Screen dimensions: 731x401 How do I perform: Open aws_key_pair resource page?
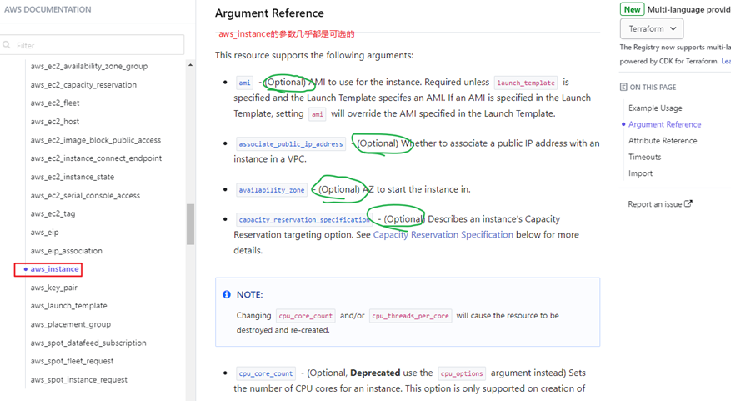[x=54, y=288]
